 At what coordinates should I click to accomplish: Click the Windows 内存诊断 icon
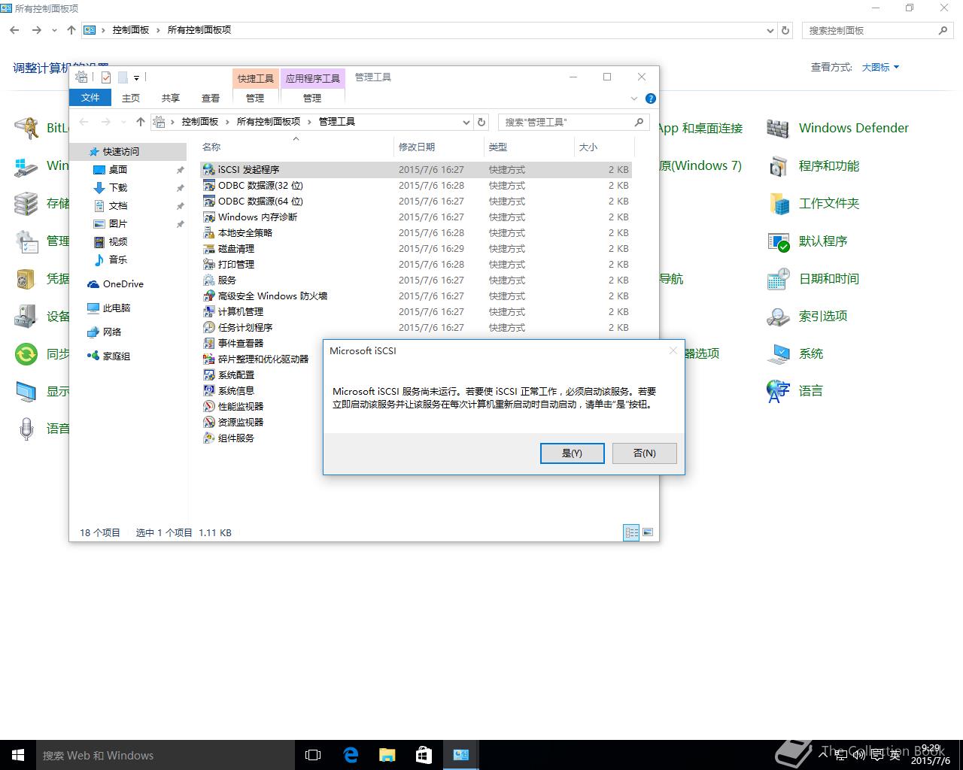coord(209,217)
